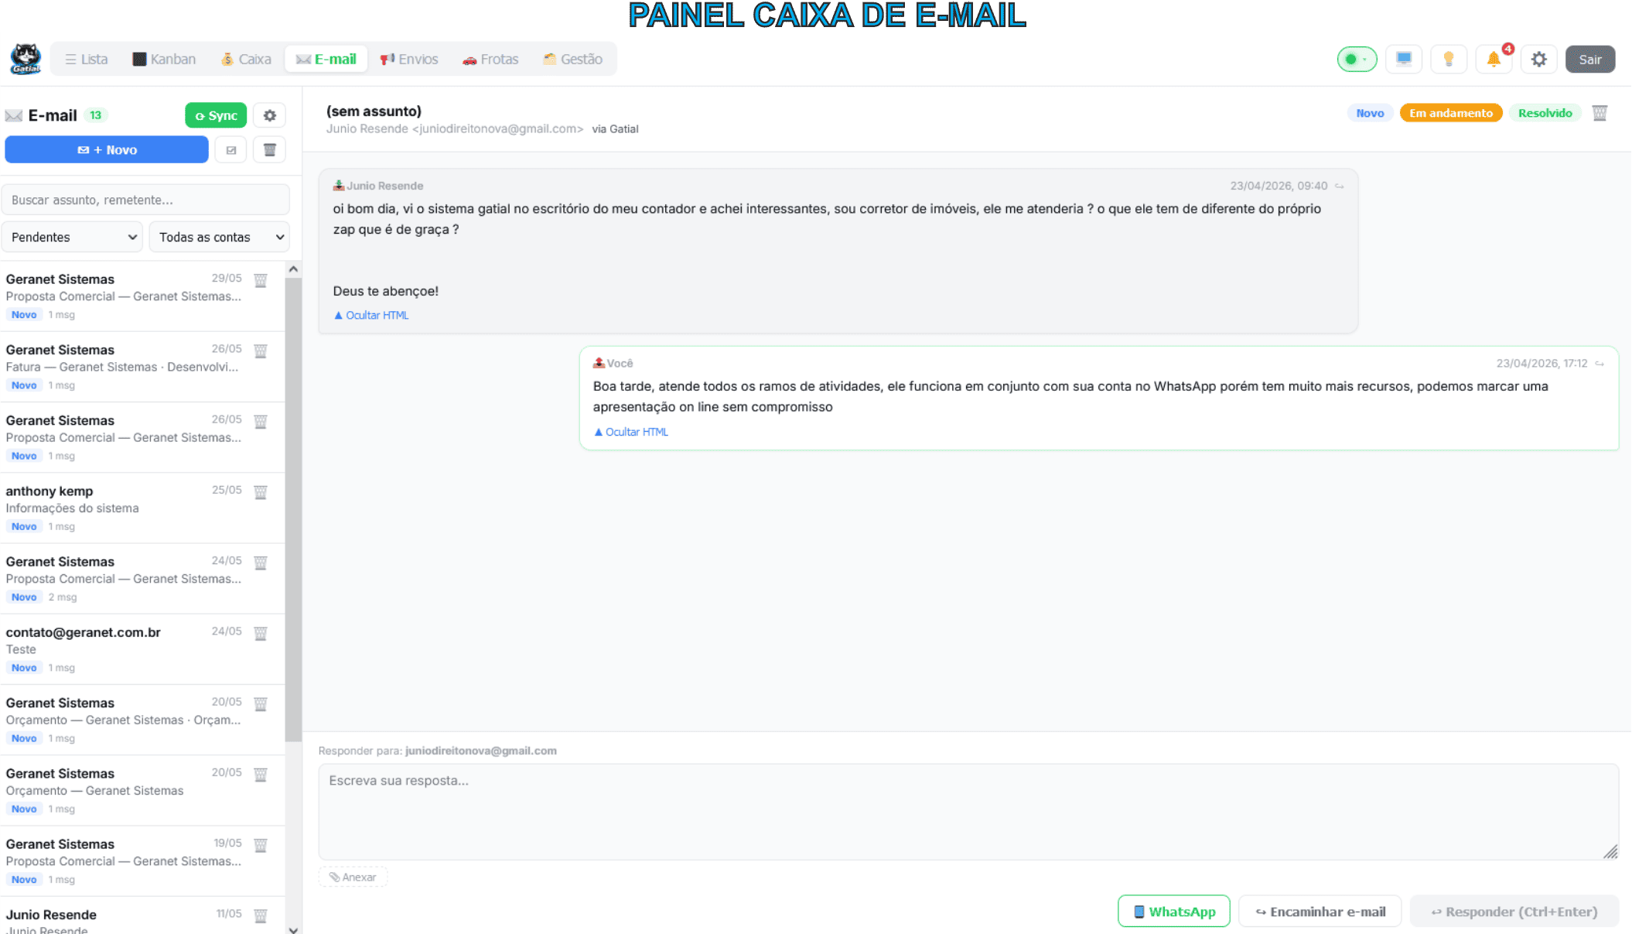
Task: Click Anexar to attach a file
Action: pos(353,877)
